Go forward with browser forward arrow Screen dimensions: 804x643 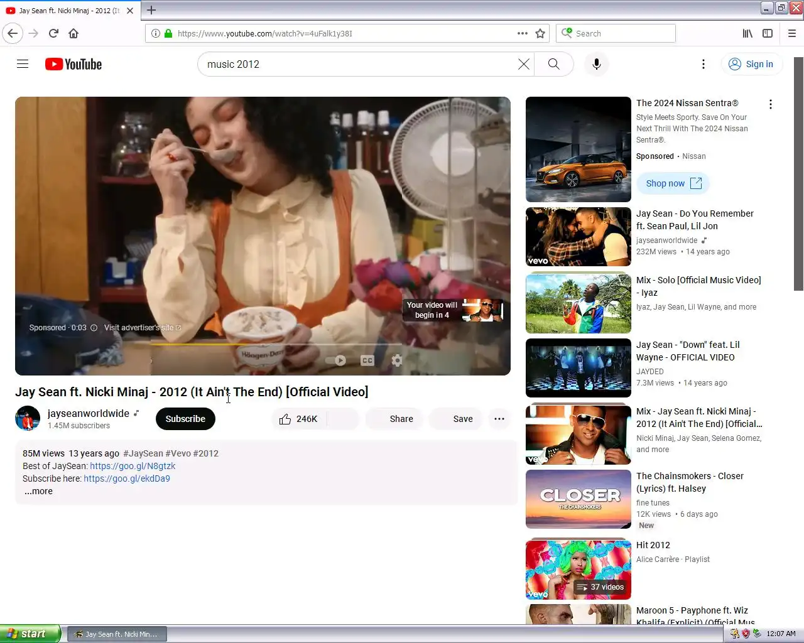(x=33, y=33)
